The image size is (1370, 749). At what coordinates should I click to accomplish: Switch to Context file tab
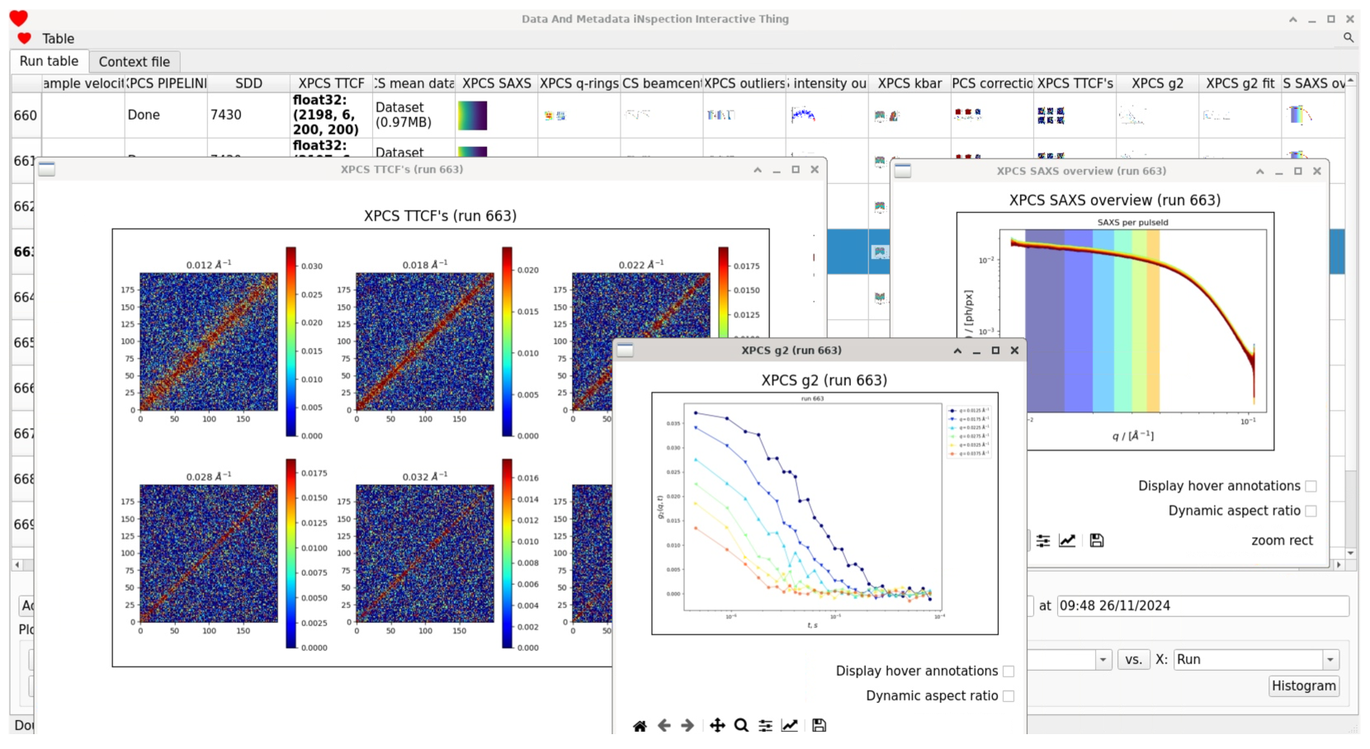pyautogui.click(x=134, y=62)
